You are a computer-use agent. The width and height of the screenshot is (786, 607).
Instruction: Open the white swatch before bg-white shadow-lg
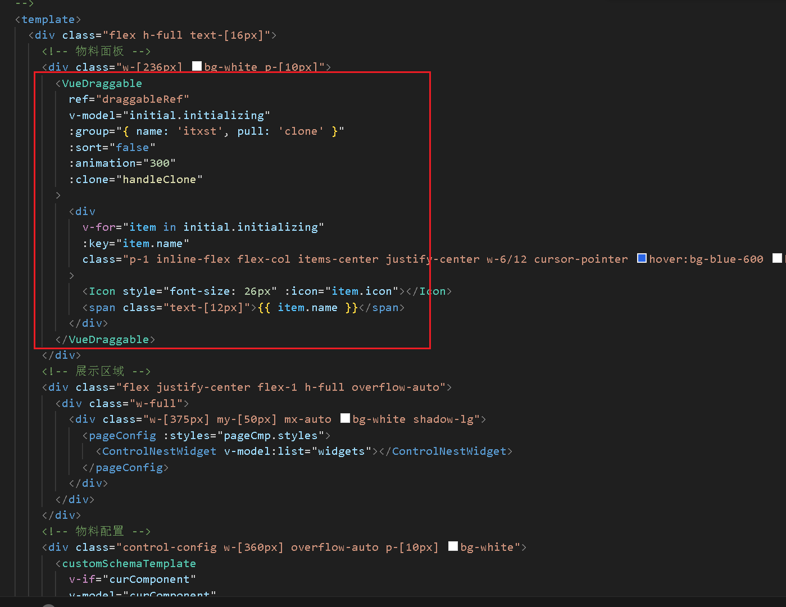click(346, 418)
